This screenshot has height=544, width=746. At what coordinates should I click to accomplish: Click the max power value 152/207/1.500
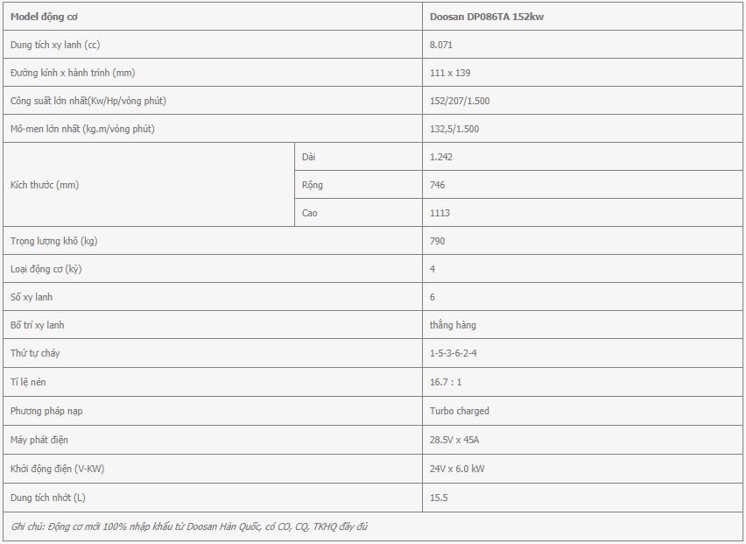460,101
